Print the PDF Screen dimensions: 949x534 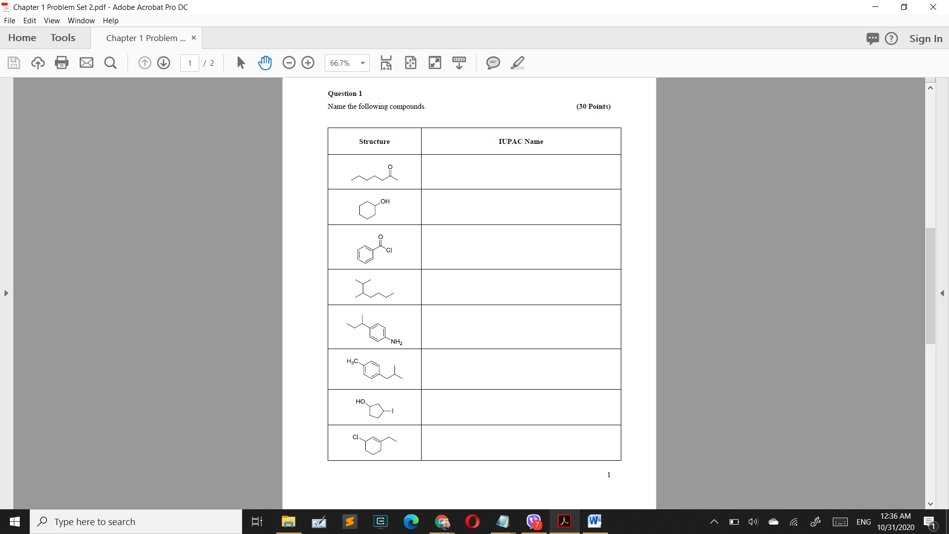point(61,63)
